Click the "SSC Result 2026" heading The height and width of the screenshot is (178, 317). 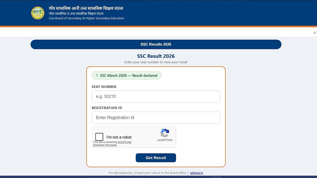pyautogui.click(x=156, y=56)
